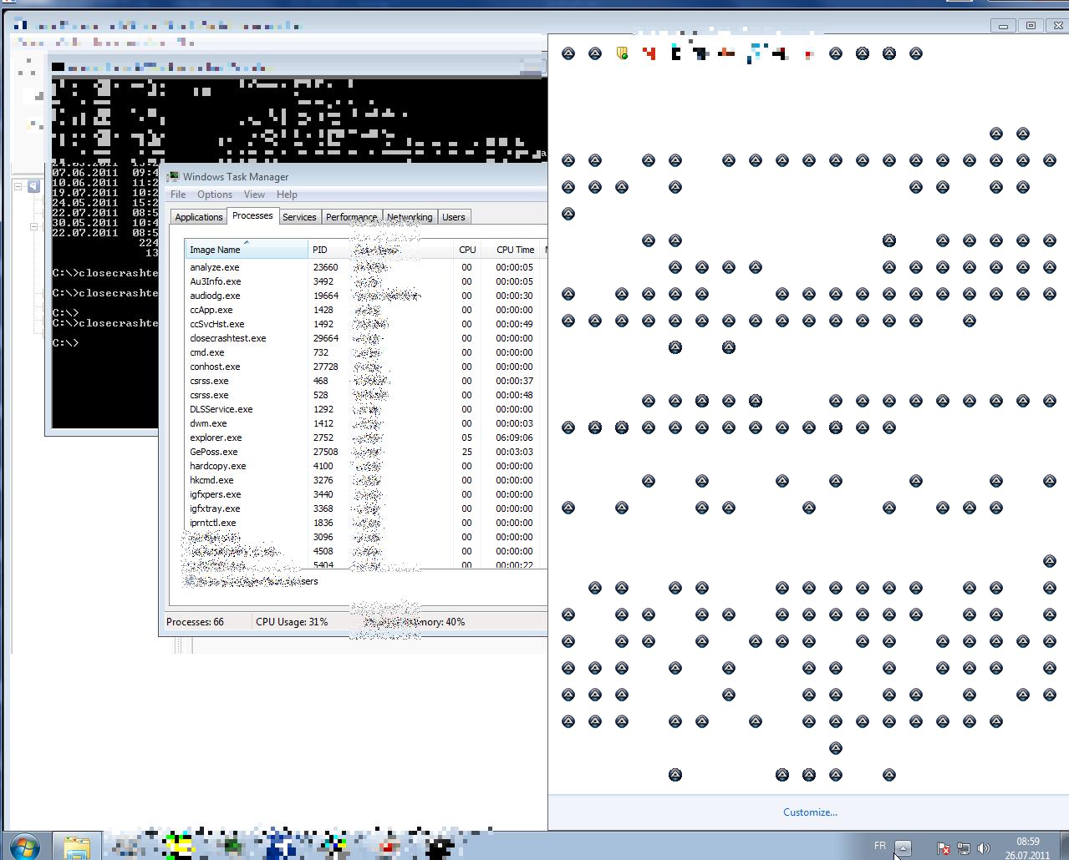1069x860 pixels.
Task: Click the Task Manager title bar icon
Action: pyautogui.click(x=174, y=176)
